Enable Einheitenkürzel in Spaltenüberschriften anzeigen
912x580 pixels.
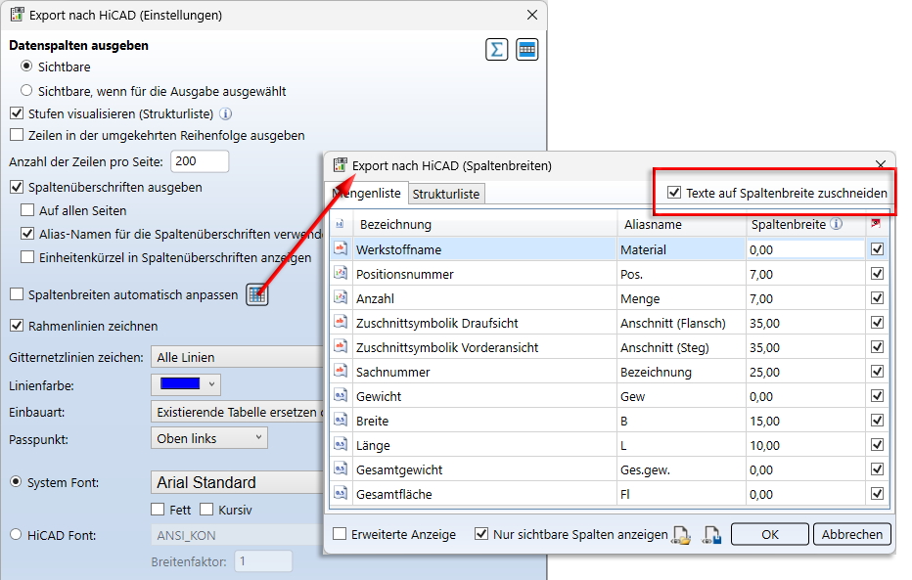[27, 257]
